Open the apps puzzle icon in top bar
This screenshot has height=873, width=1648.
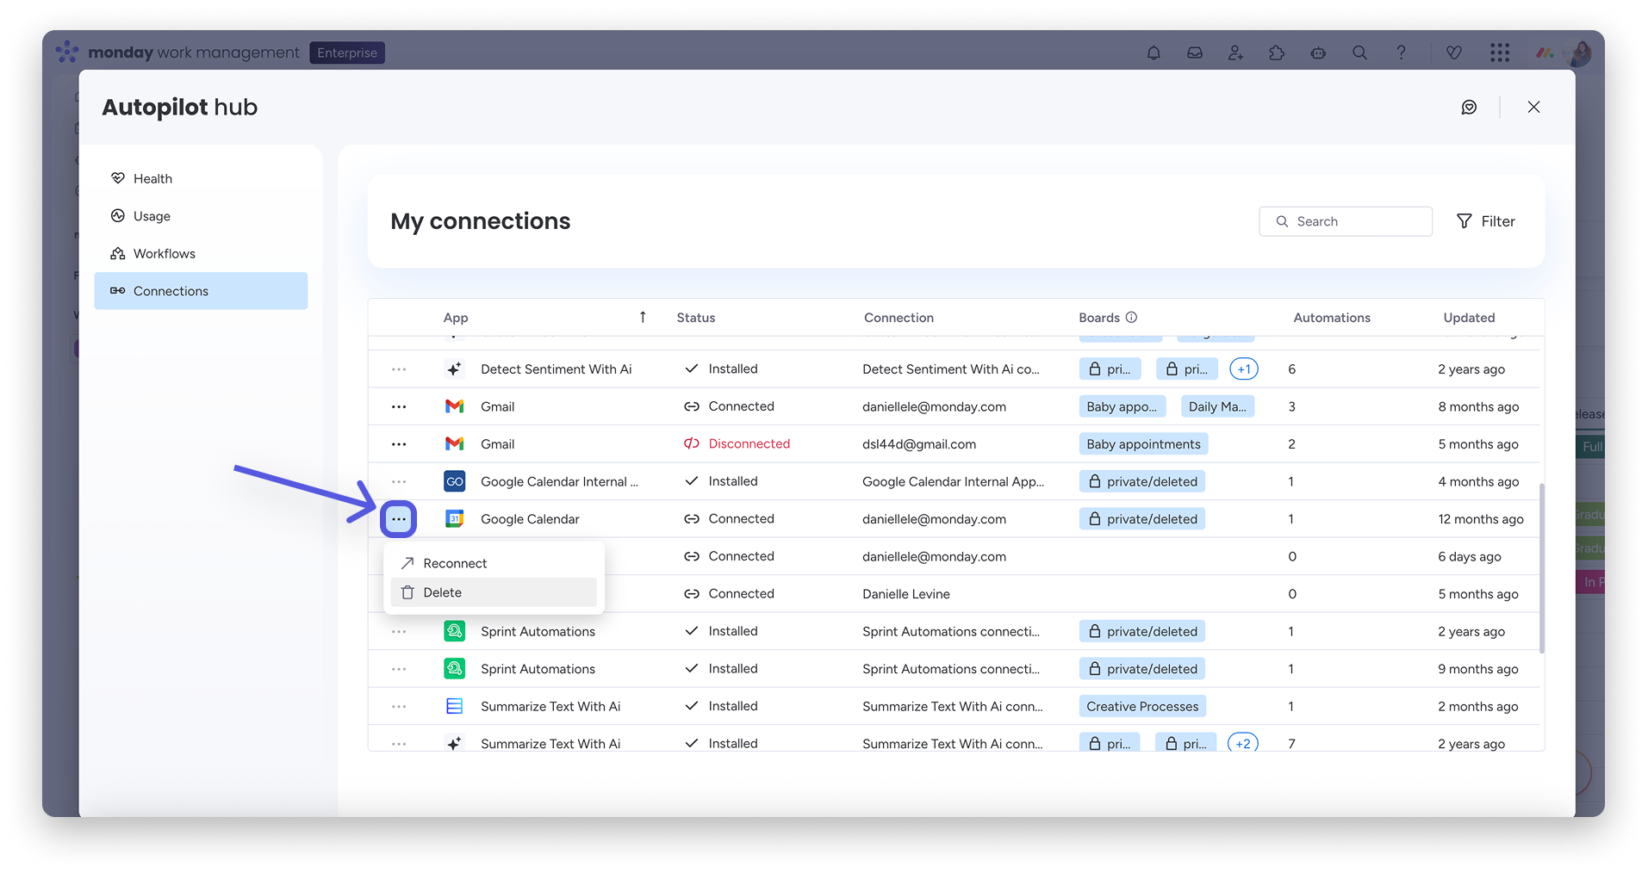point(1277,53)
